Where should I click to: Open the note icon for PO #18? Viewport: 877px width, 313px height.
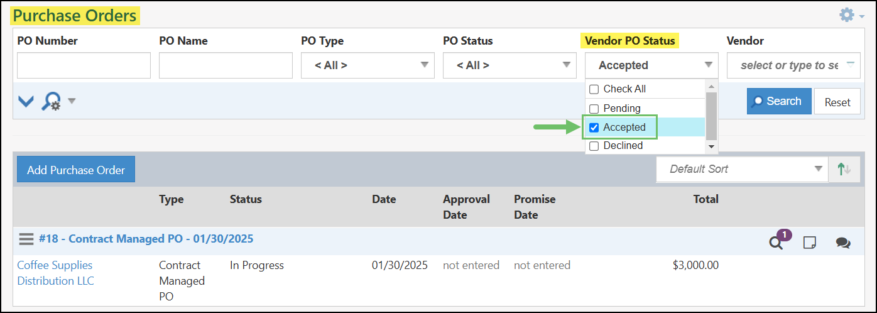tap(810, 243)
